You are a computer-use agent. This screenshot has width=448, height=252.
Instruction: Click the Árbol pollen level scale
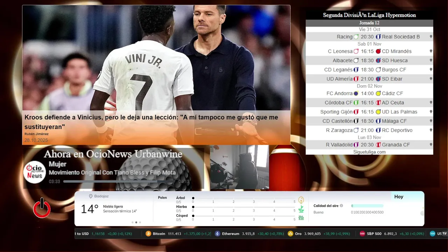(244, 198)
